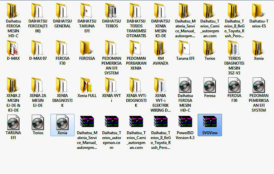
Task: Select the D-MAX 07 folder
Action: point(38,50)
